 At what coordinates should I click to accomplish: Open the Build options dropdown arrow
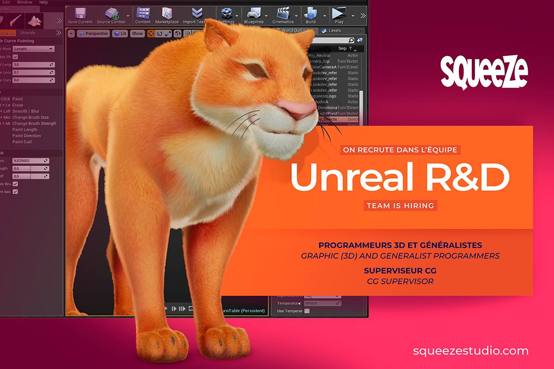[325, 15]
